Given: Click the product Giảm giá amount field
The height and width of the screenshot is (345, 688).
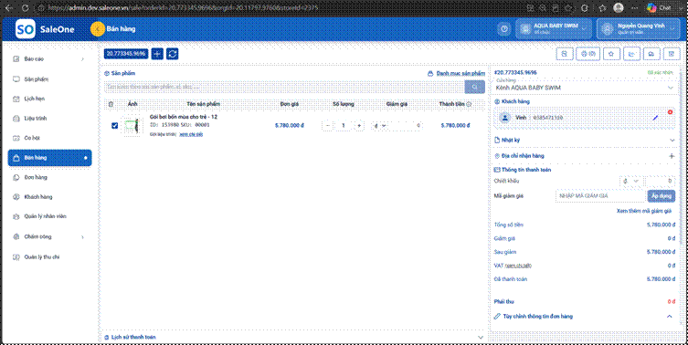Looking at the screenshot, I should tap(407, 126).
